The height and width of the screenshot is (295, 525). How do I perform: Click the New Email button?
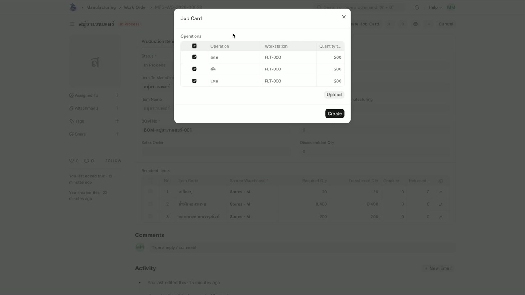point(438,268)
